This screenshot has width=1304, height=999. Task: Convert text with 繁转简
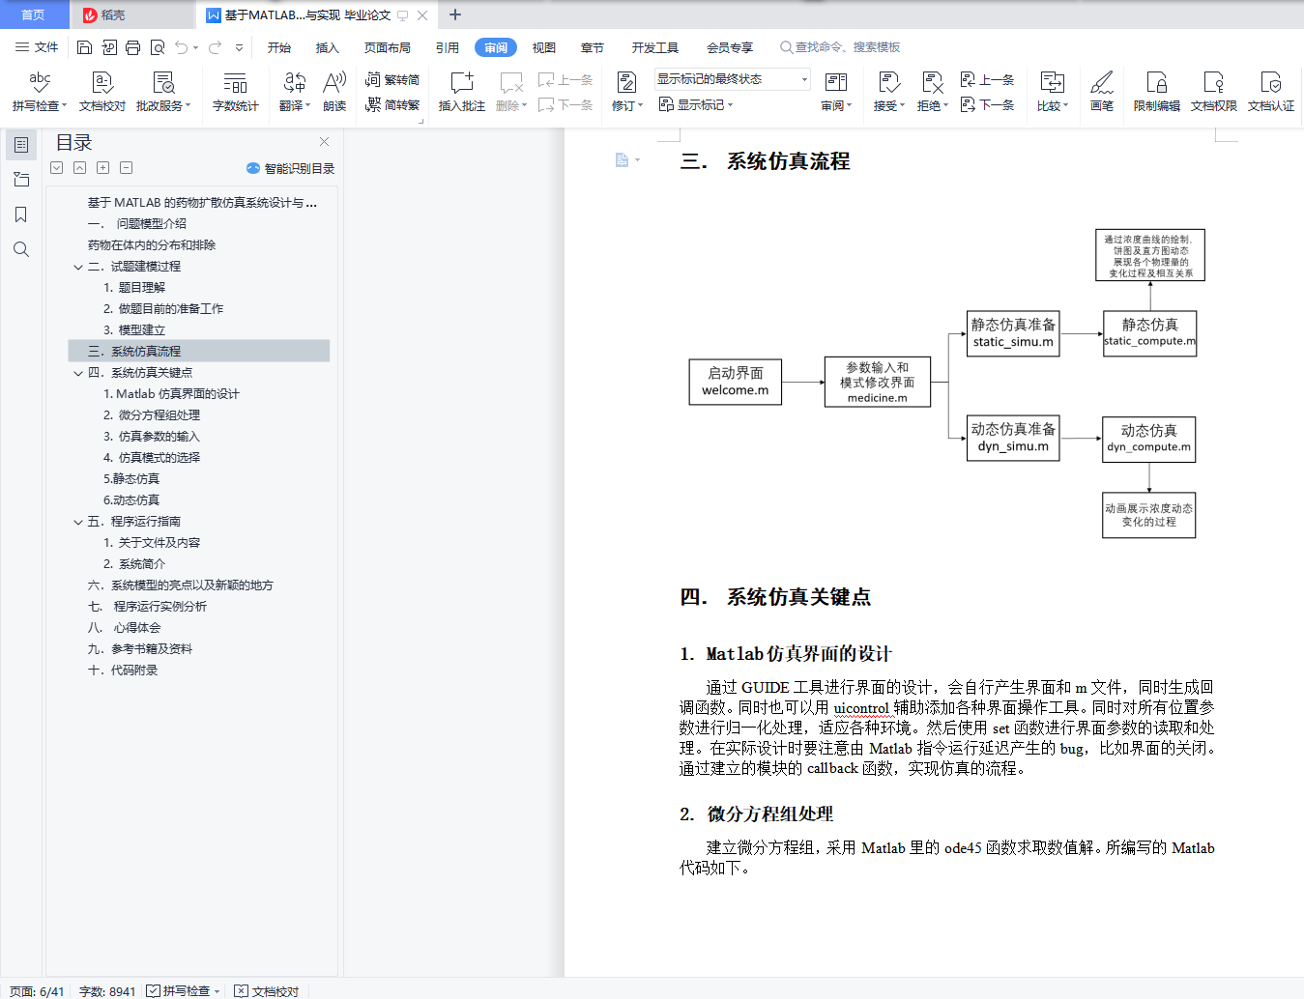(392, 79)
